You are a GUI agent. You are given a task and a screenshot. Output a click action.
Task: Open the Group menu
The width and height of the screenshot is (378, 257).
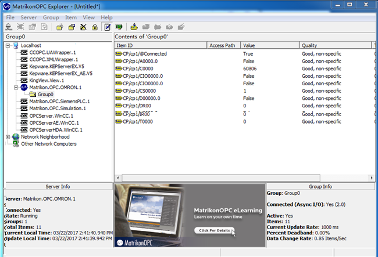pyautogui.click(x=51, y=17)
